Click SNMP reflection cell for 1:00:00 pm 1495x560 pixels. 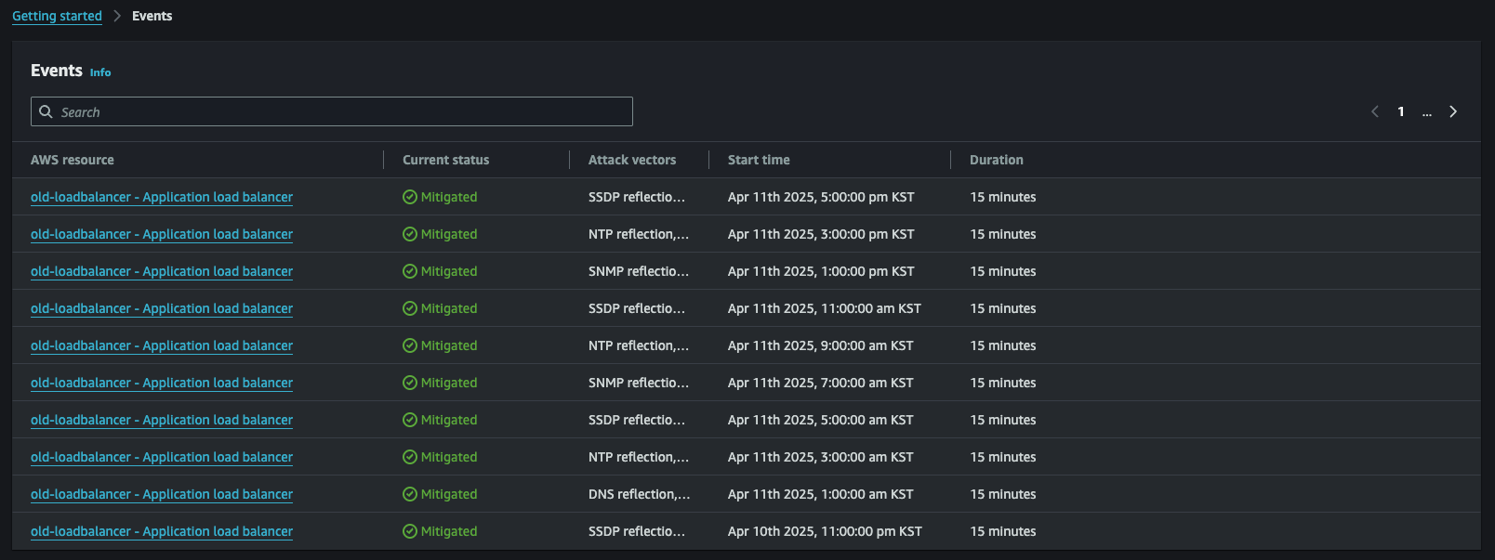(x=639, y=271)
